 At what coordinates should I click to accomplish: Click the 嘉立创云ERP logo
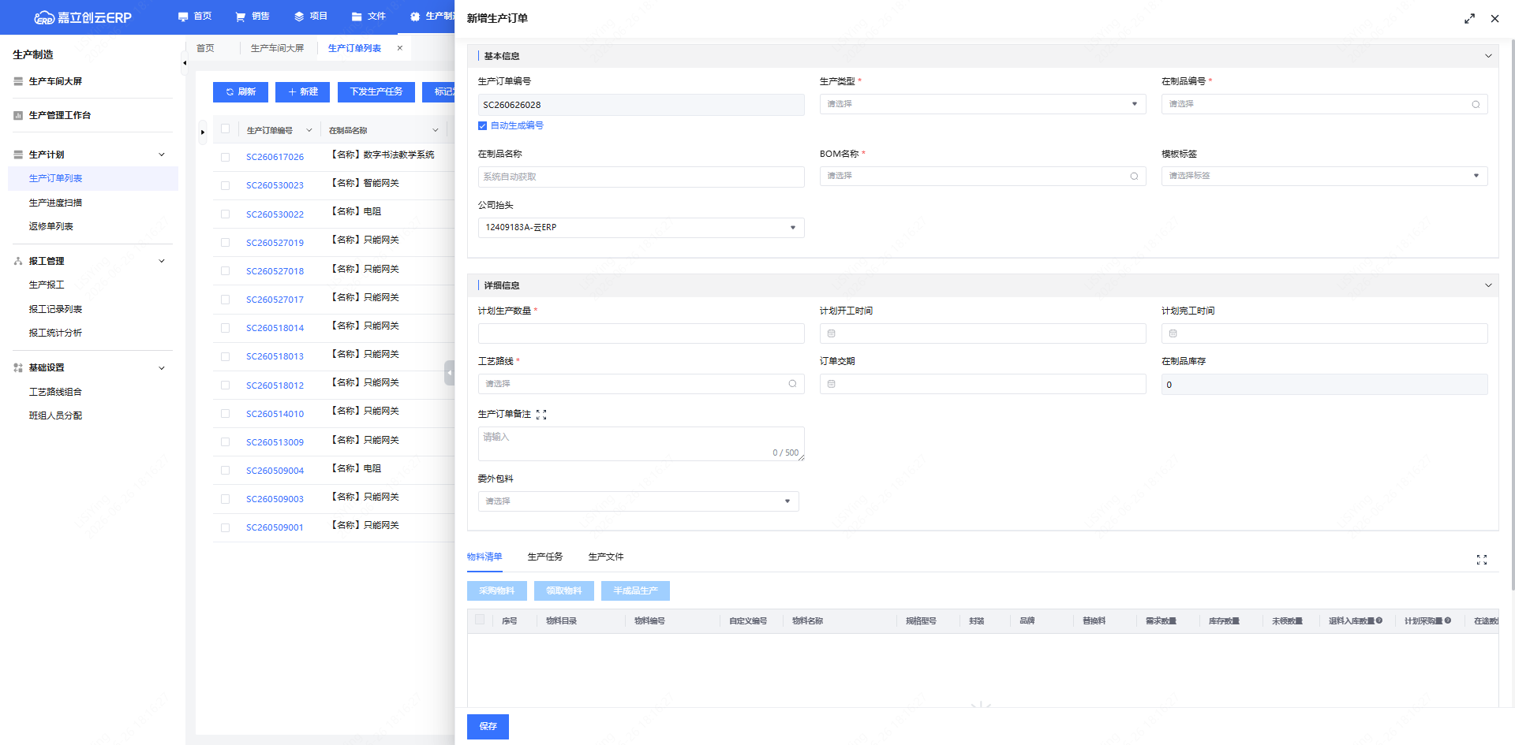(x=83, y=17)
